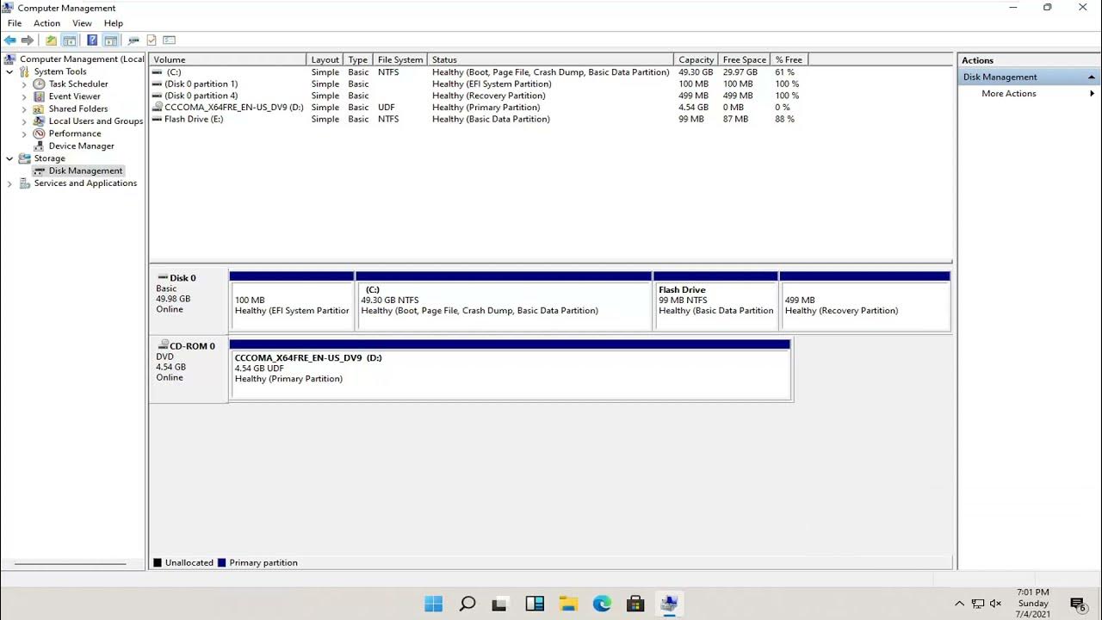The height and width of the screenshot is (620, 1102).
Task: Expand the Services and Applications node
Action: click(x=9, y=183)
